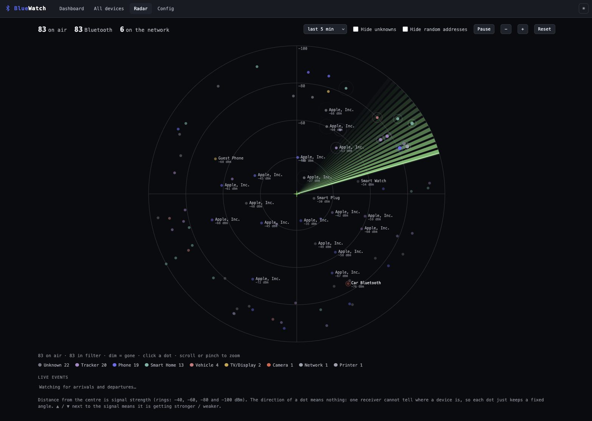Select the Radar tab

point(141,8)
